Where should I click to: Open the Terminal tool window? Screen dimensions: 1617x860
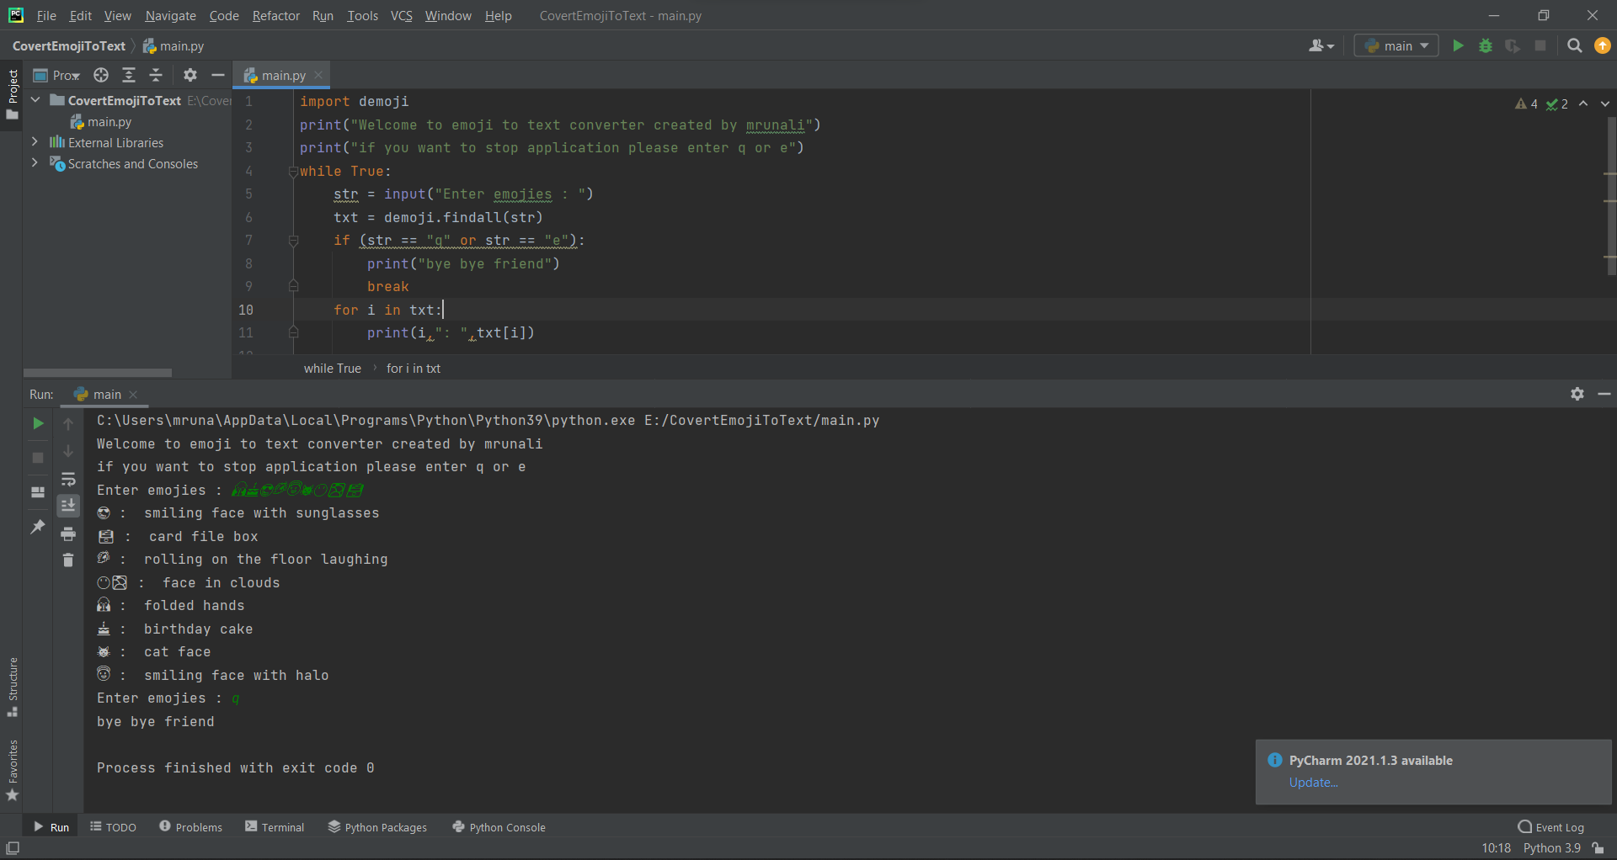(275, 827)
